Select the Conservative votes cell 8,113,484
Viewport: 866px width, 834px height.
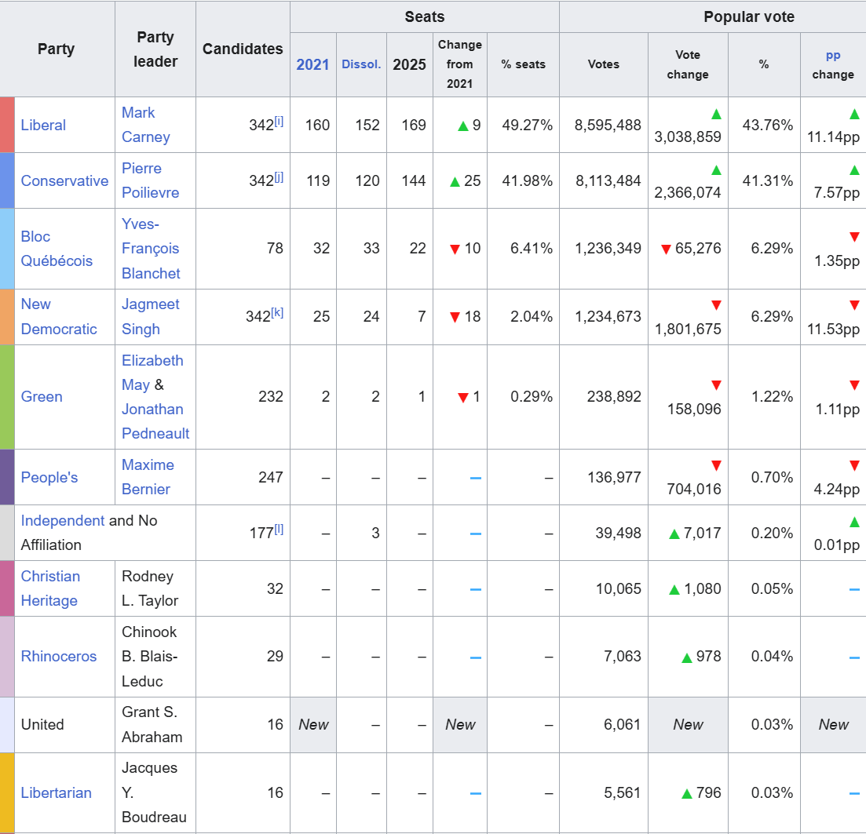click(604, 180)
